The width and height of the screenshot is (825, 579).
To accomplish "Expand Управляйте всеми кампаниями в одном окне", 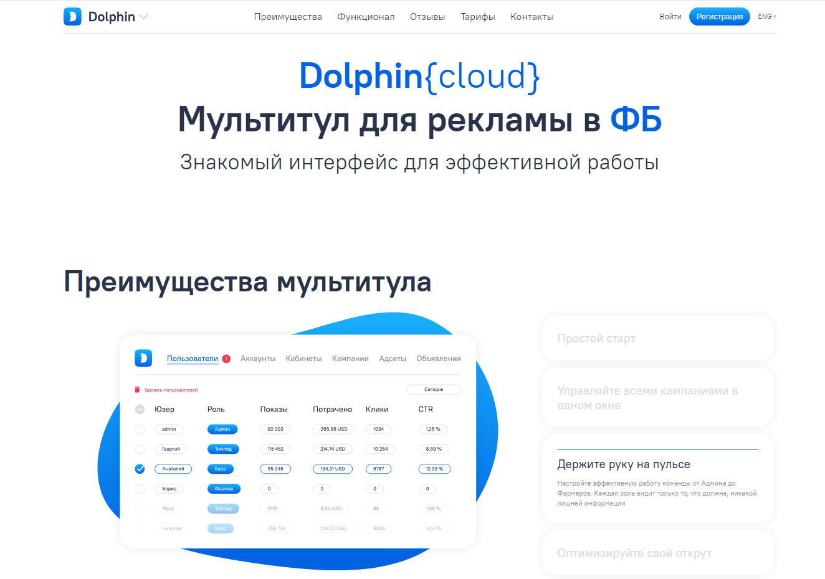I will [x=658, y=398].
